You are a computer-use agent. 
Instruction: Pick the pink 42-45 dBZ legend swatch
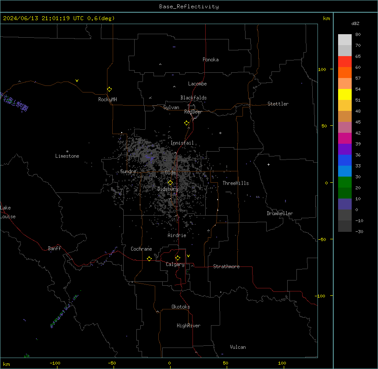click(345, 128)
